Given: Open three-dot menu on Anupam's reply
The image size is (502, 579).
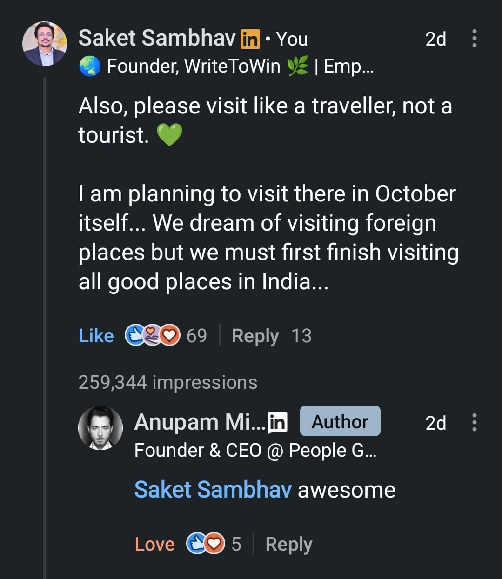Looking at the screenshot, I should pos(474,422).
